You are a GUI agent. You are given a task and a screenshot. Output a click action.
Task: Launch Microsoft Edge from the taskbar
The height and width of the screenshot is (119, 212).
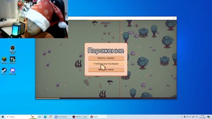(45, 117)
